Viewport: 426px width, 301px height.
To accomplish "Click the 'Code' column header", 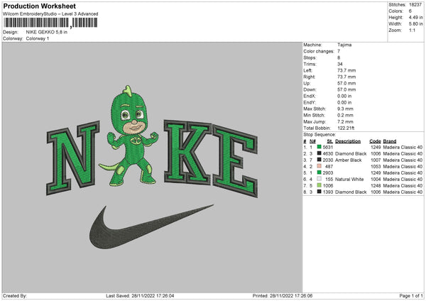I will 375,141.
